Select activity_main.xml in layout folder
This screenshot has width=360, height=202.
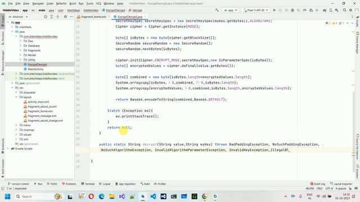[38, 102]
